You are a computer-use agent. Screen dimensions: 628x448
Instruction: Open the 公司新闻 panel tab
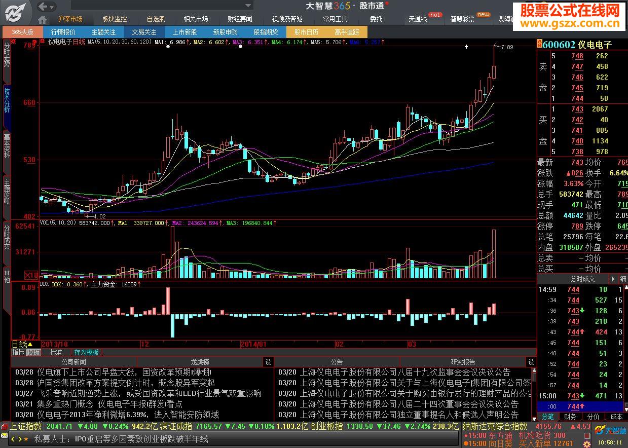[x=73, y=362]
